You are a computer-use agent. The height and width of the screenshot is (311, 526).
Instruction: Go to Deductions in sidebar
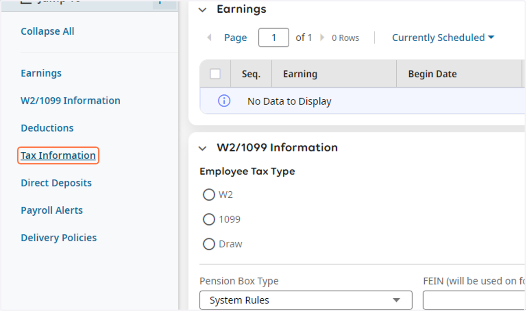[x=47, y=128]
